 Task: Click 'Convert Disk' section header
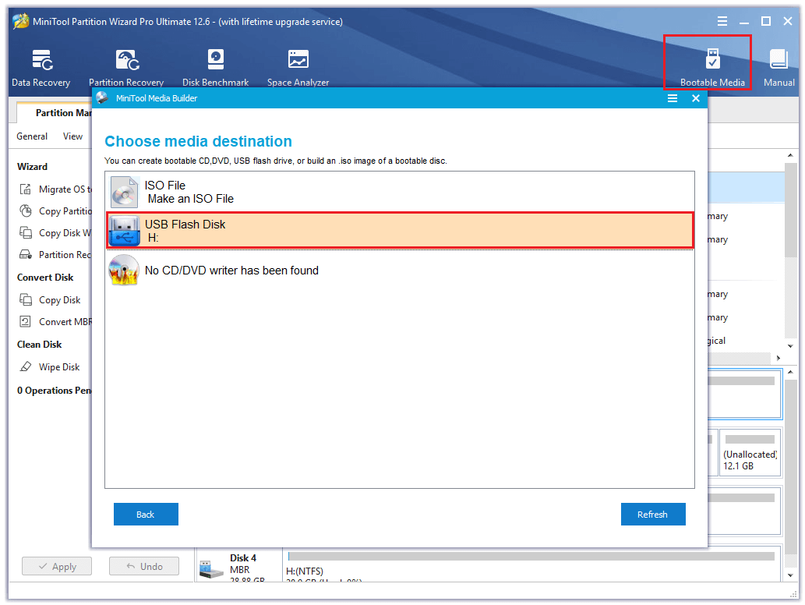(45, 278)
